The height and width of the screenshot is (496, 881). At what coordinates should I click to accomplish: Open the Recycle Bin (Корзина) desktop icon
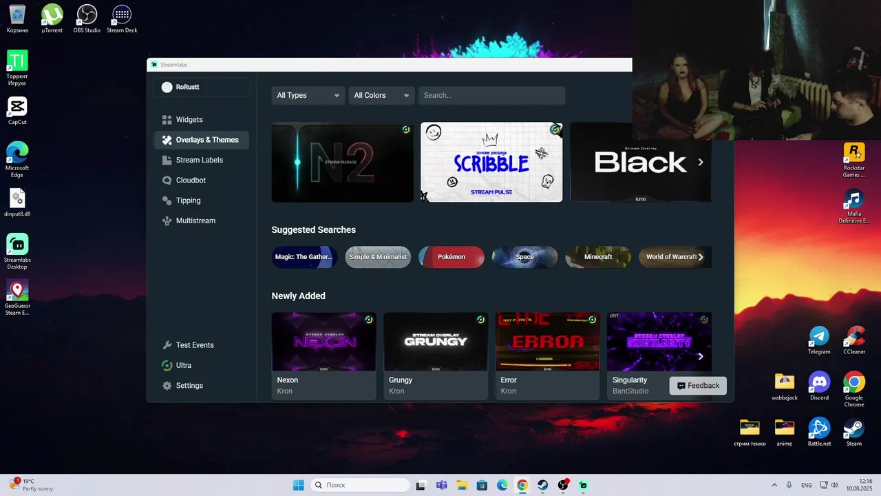[17, 19]
